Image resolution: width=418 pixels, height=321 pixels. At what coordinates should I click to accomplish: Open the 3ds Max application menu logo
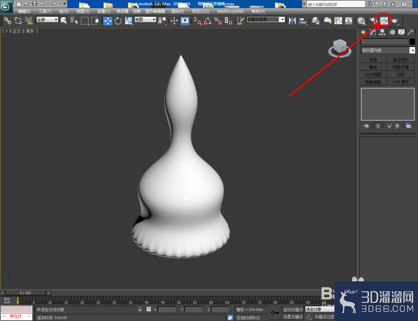coord(6,6)
